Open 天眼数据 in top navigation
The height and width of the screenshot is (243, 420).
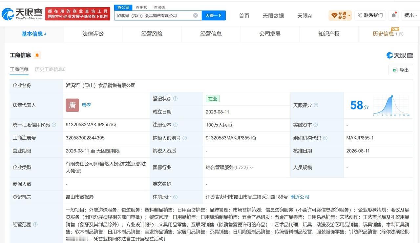[273, 16]
